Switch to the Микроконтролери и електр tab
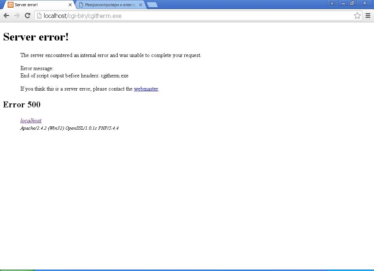The image size is (374, 271). pos(110,5)
